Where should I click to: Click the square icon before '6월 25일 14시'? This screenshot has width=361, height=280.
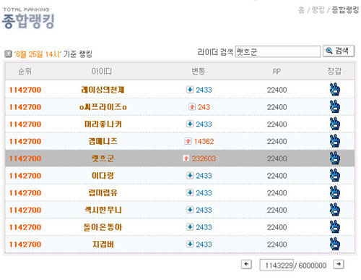8,54
